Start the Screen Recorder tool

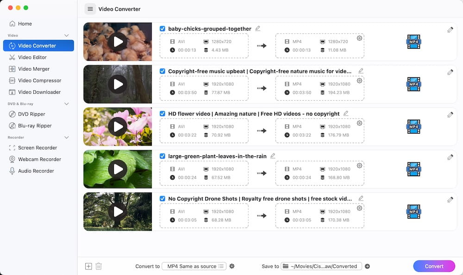tap(38, 147)
